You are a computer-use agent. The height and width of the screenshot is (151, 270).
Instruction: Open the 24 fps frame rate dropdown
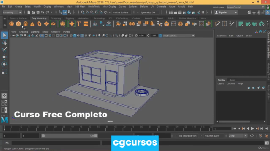(x=238, y=136)
